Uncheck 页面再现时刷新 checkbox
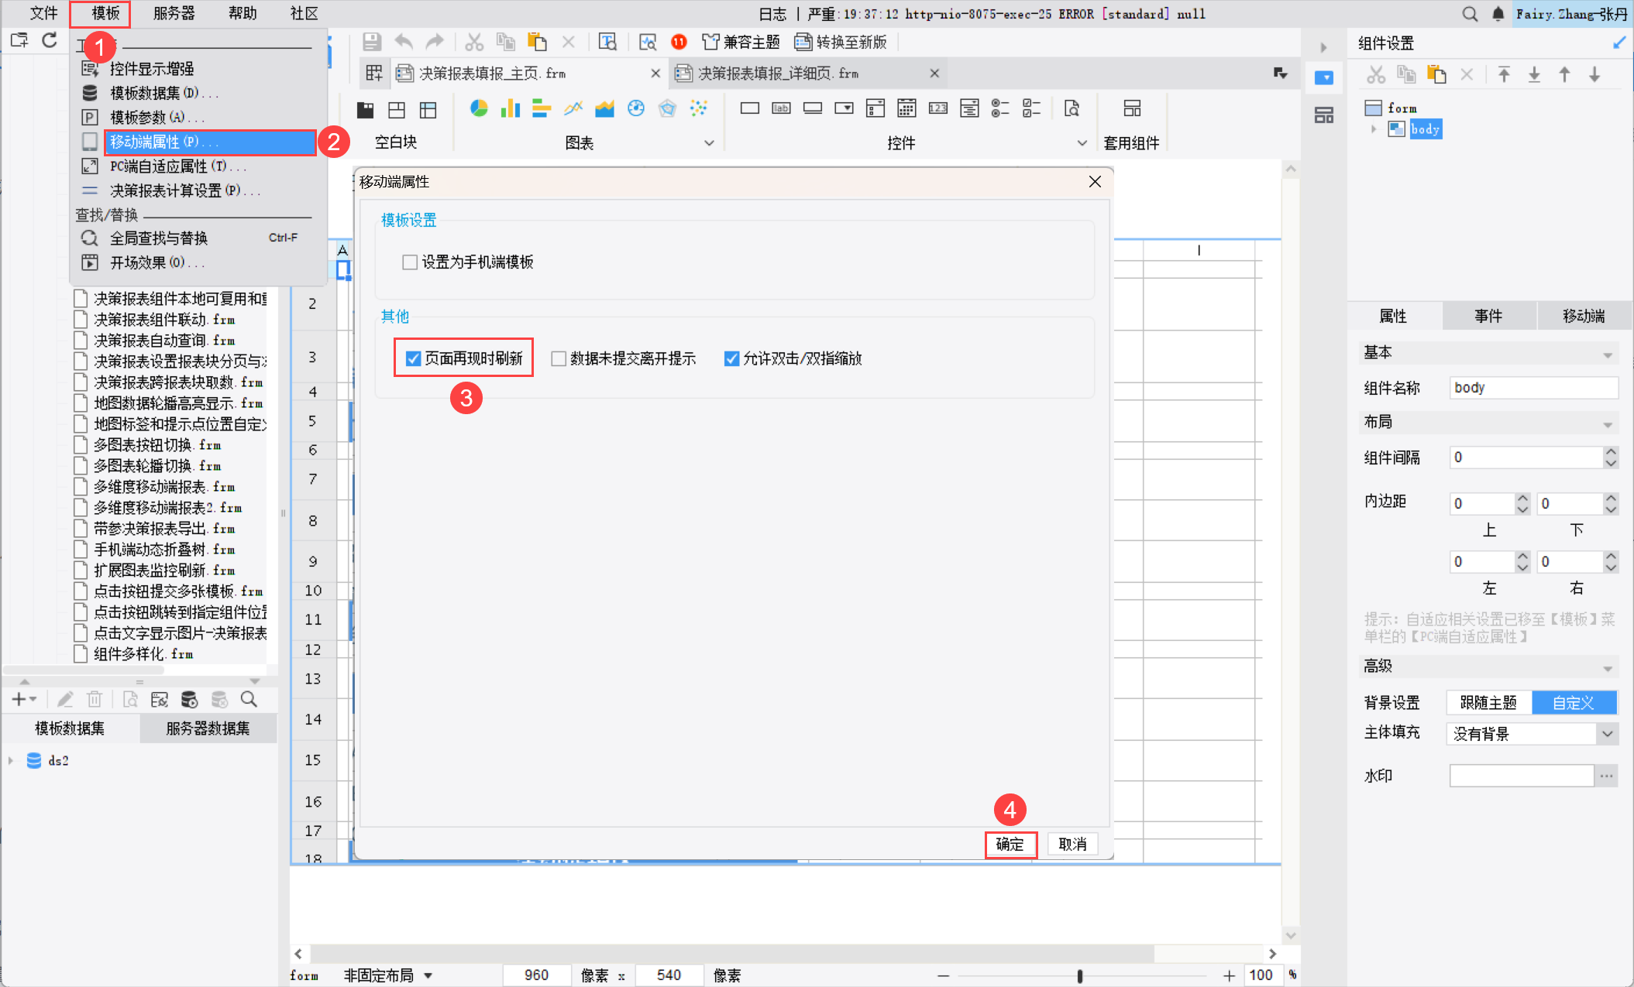The image size is (1634, 987). [413, 358]
